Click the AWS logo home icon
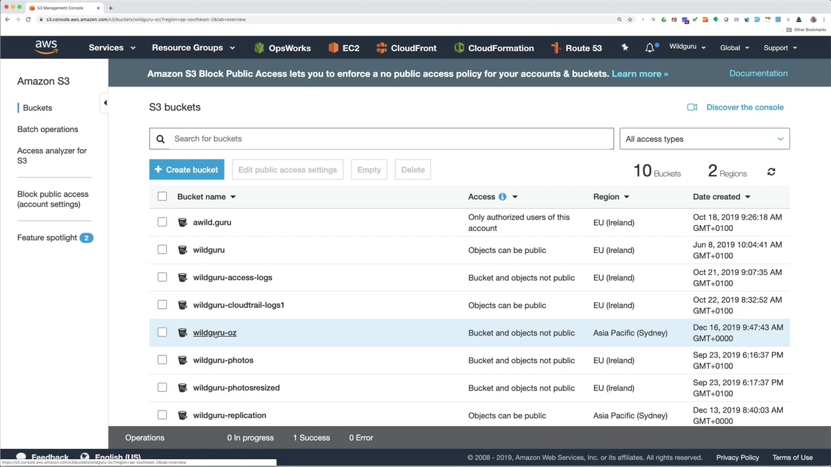 click(46, 47)
